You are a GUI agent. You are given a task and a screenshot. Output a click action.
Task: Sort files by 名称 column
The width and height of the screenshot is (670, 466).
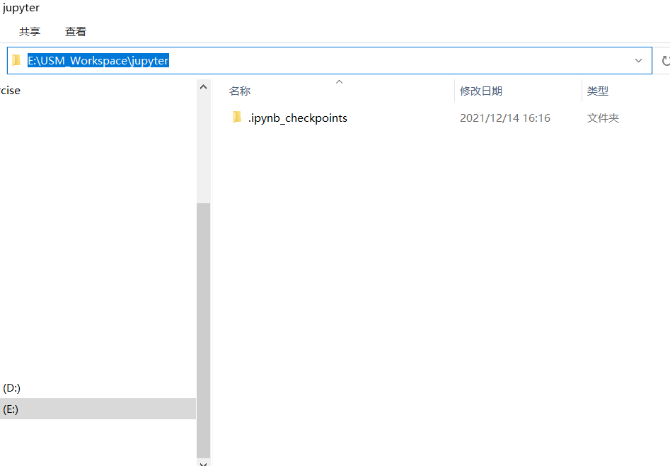(240, 91)
